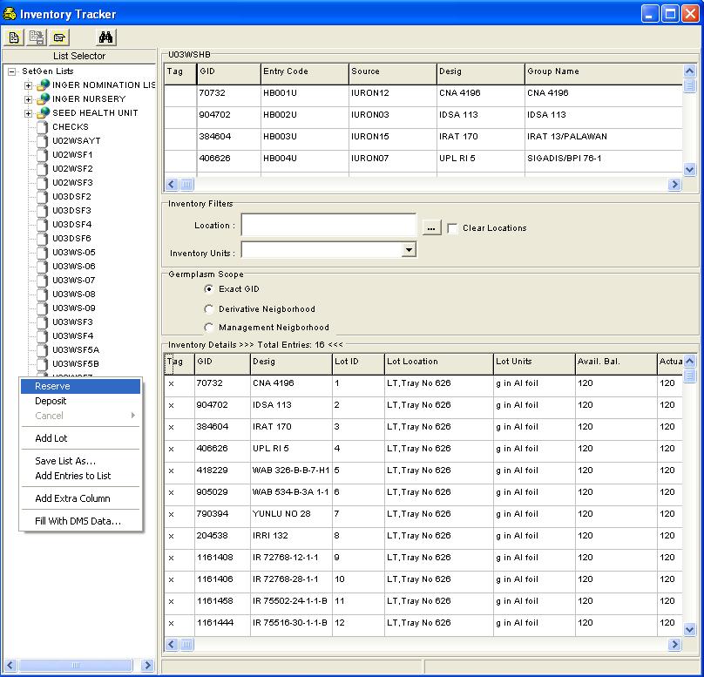Click document icon beside U03WSF4
The height and width of the screenshot is (677, 704).
pyautogui.click(x=42, y=335)
